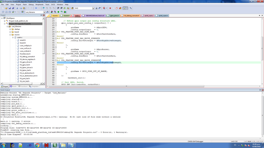Expand the startup folder
This screenshot has width=264, height=148.
10,29
